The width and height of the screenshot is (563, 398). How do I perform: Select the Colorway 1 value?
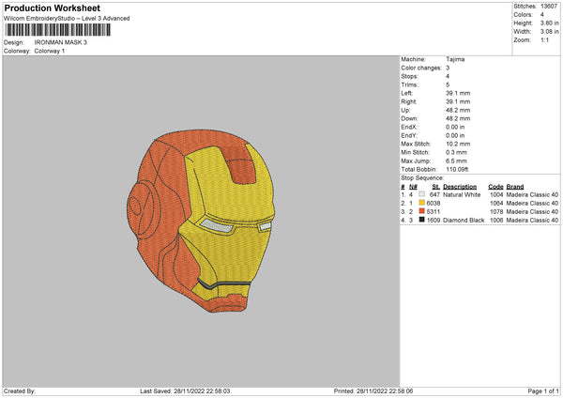click(50, 51)
